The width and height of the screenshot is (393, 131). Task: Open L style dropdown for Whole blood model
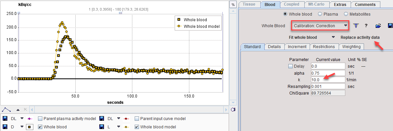118,127
